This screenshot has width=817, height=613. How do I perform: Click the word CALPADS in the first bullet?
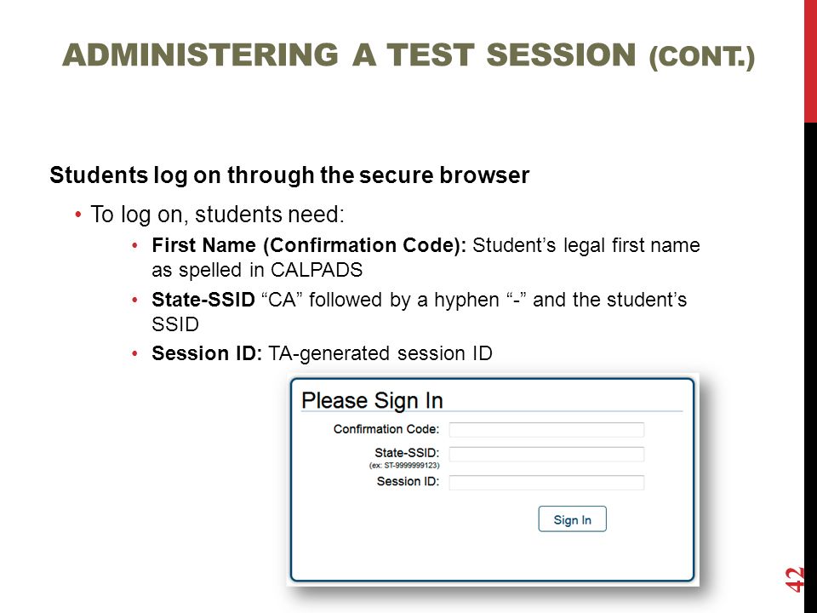(317, 270)
